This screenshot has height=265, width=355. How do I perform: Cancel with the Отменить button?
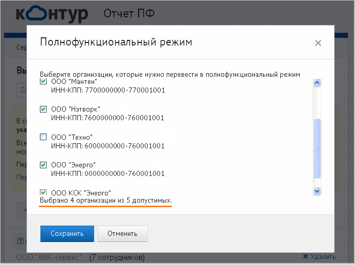pos(122,233)
